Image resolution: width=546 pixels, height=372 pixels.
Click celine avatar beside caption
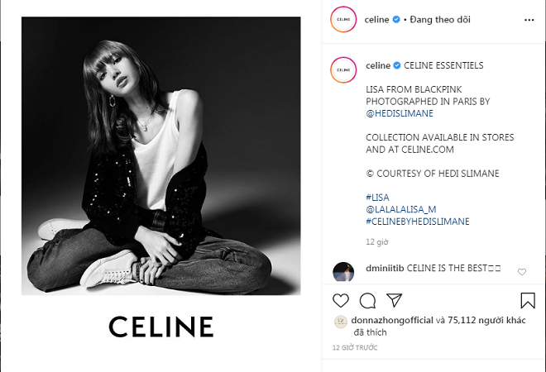click(343, 70)
